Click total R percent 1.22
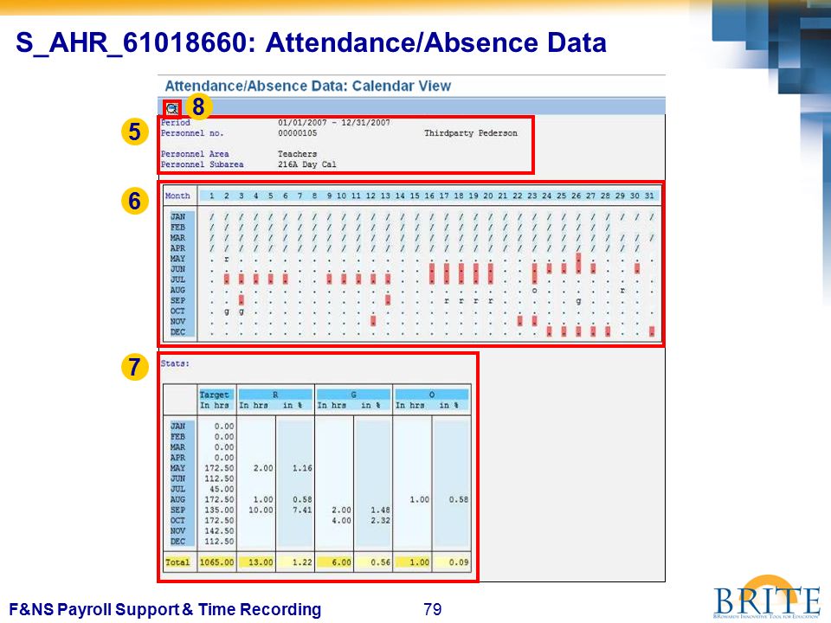The width and height of the screenshot is (831, 623). coord(302,562)
